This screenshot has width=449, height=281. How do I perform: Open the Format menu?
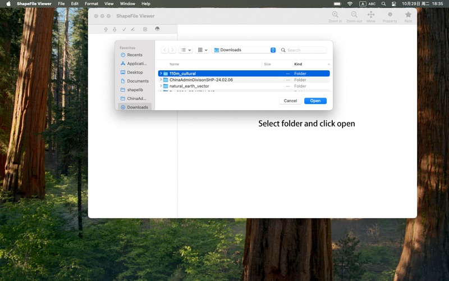91,4
